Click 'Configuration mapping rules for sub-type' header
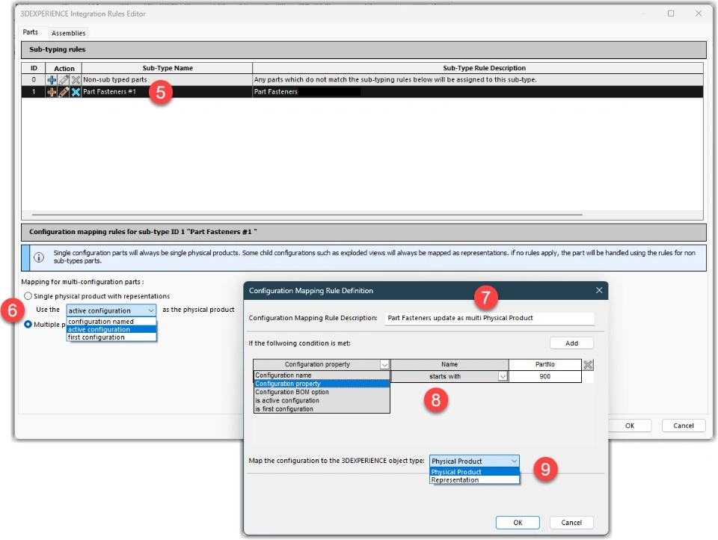718x540 pixels. (x=363, y=232)
